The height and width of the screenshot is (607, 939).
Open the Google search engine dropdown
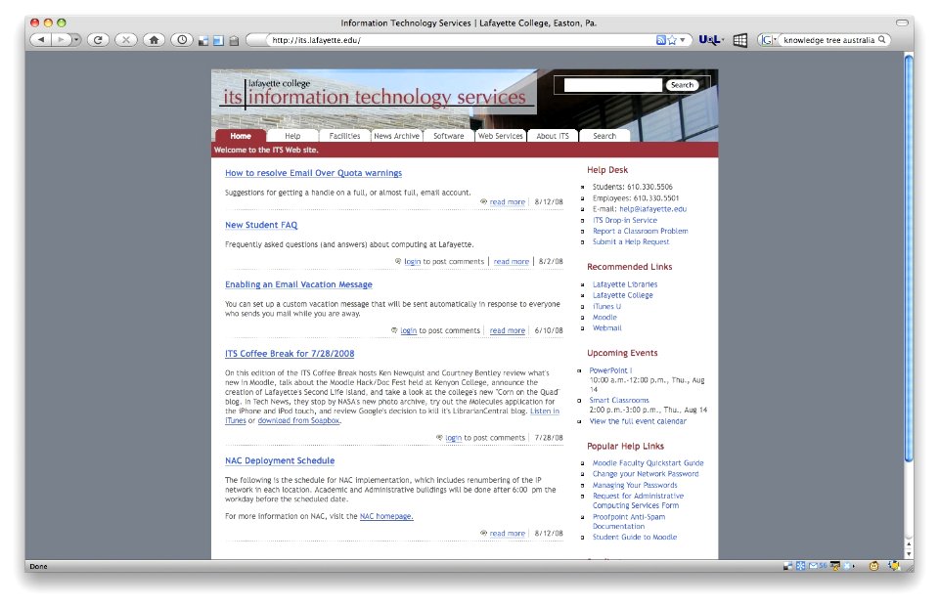(x=769, y=40)
